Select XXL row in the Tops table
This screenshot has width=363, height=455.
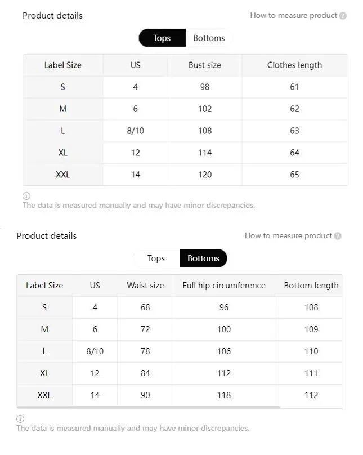coord(63,175)
